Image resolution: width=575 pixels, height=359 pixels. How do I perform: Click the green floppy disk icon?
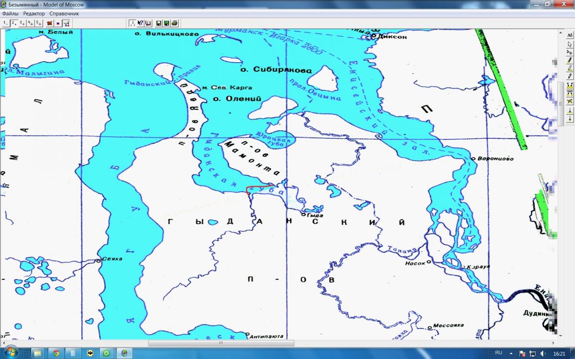[167, 23]
